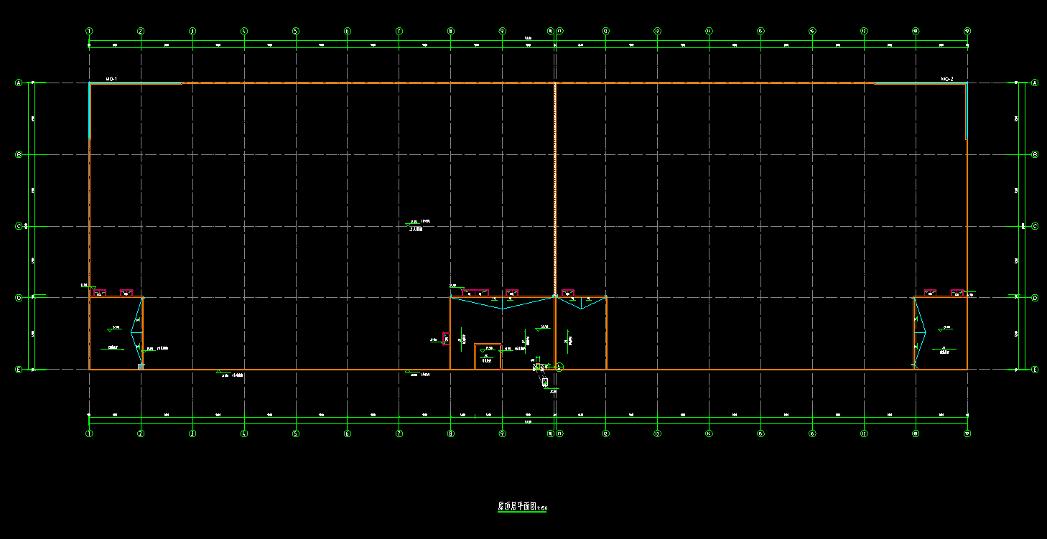Image resolution: width=1047 pixels, height=539 pixels.
Task: Click axis bubble D on right side
Action: pos(1035,297)
